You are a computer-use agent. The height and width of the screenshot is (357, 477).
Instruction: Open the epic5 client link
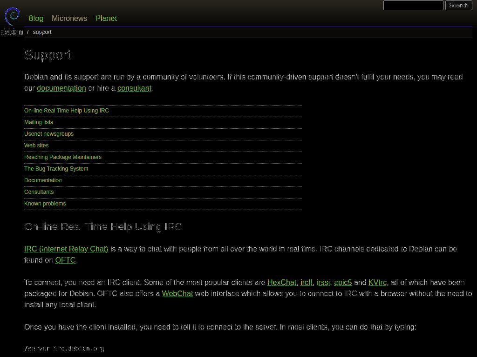[343, 282]
